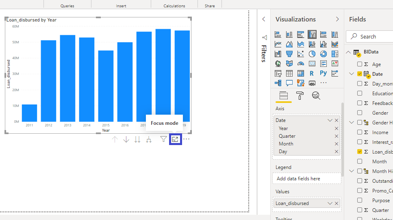Enable the Income field checkbox
Screen dimensions: 393x220
(360, 132)
